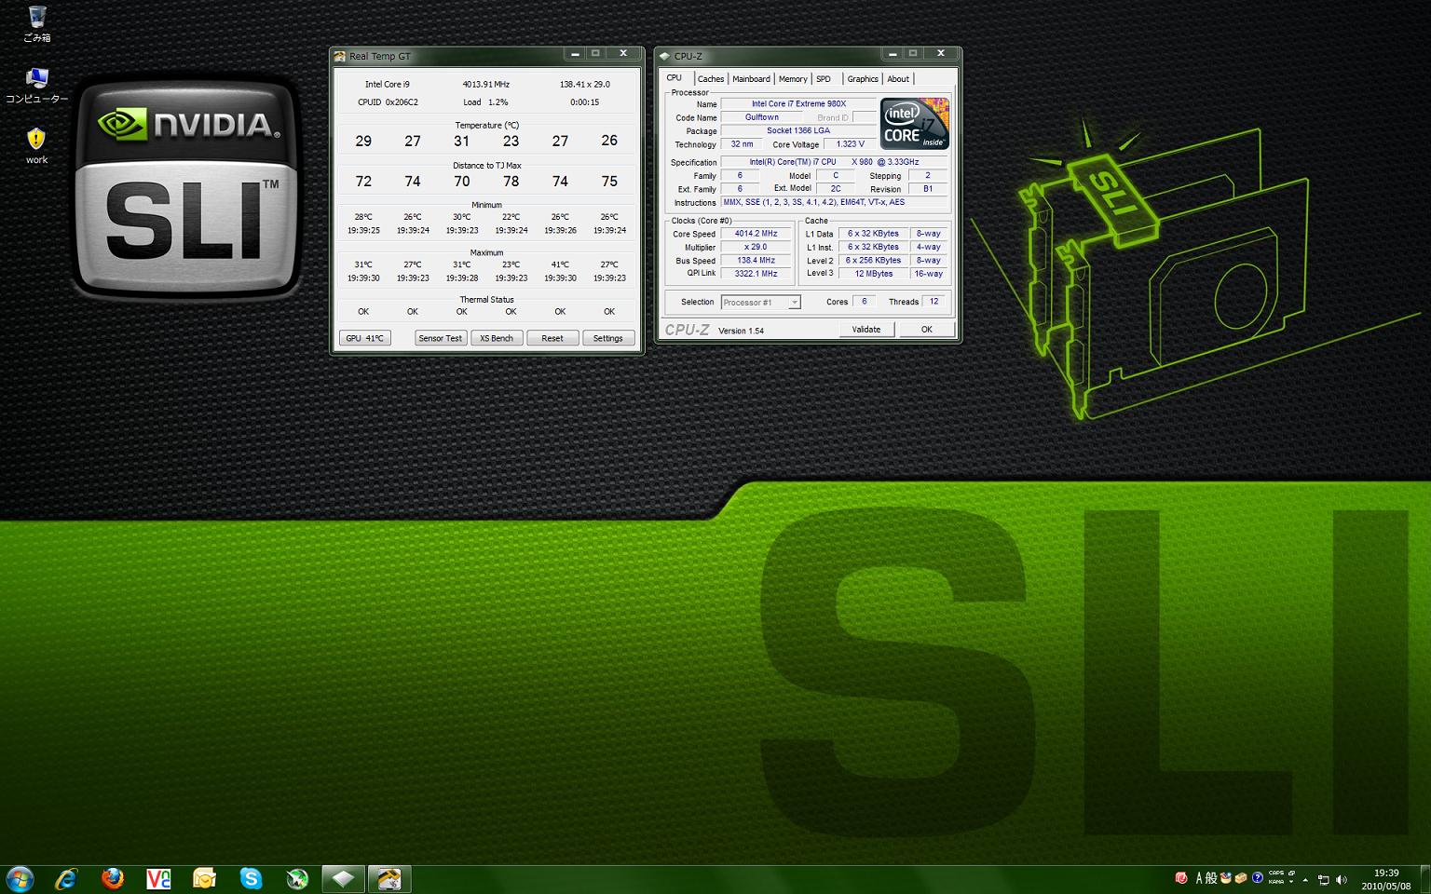Click the 4013.91 MHz reading in Real Temp
1431x894 pixels.
[x=486, y=84]
